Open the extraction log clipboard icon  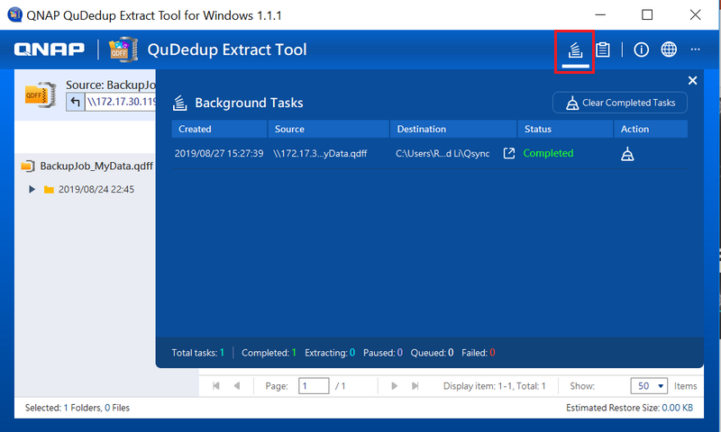coord(603,49)
